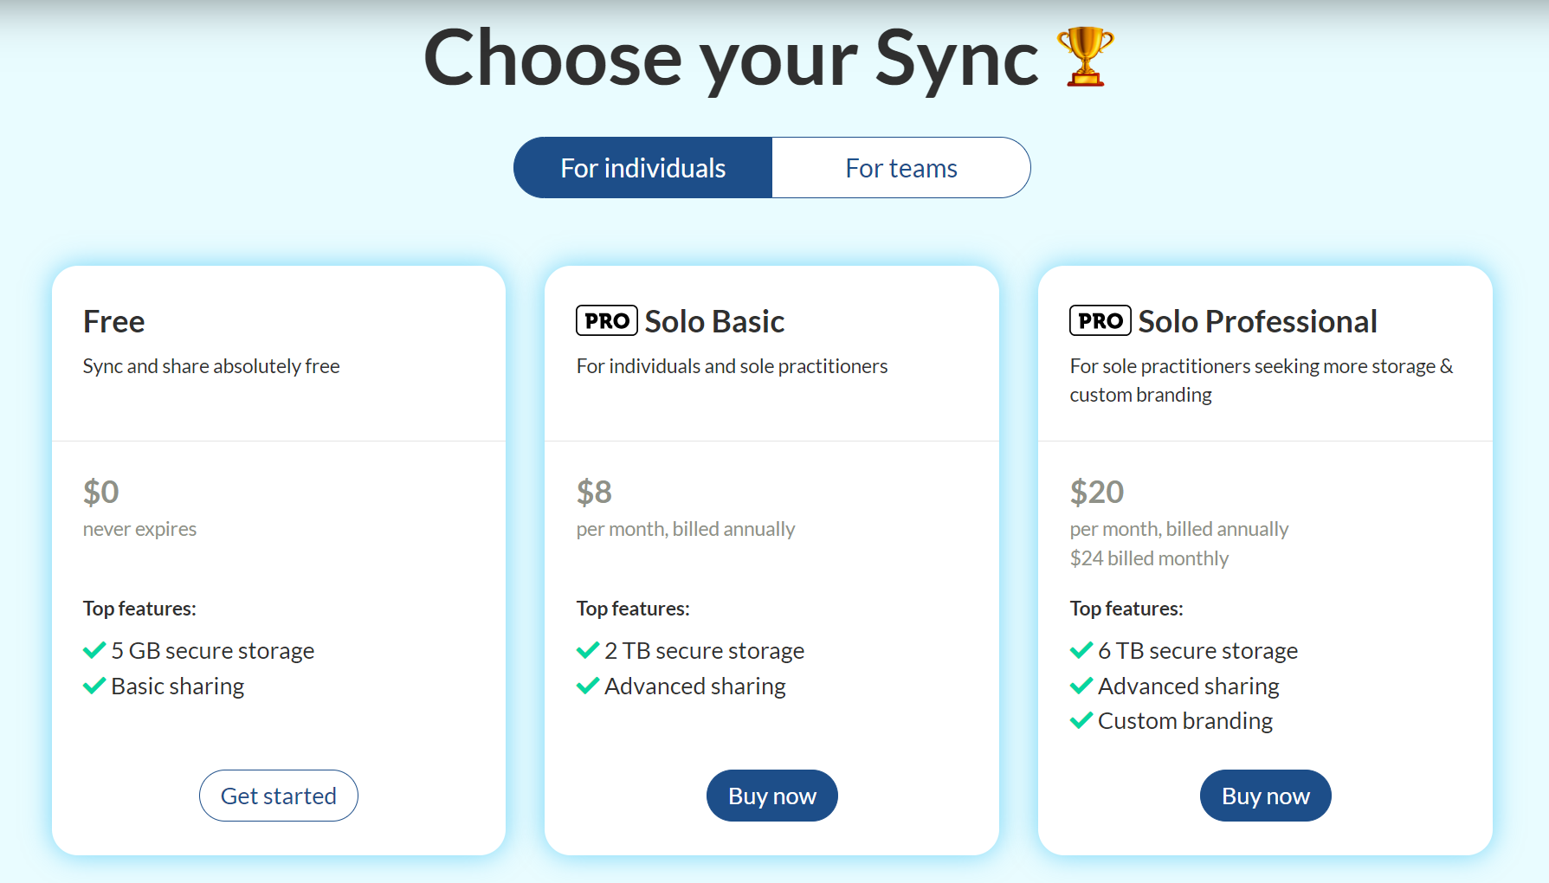Viewport: 1549px width, 883px height.
Task: Click checkmark beside Custom branding
Action: point(1081,720)
